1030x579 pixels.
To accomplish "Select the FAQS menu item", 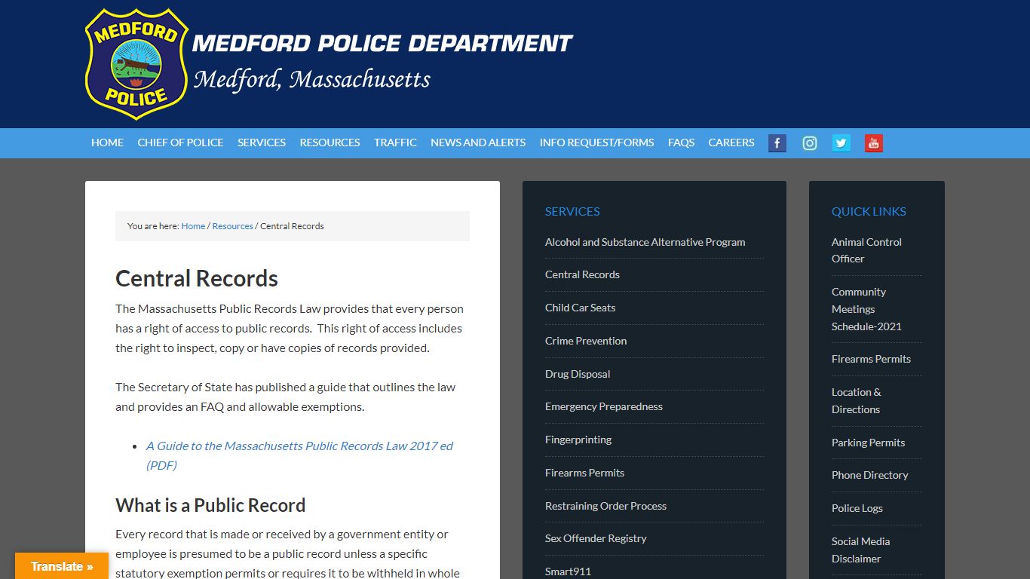I will click(x=681, y=142).
